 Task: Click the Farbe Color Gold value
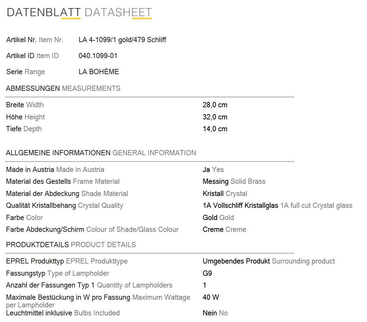[218, 218]
